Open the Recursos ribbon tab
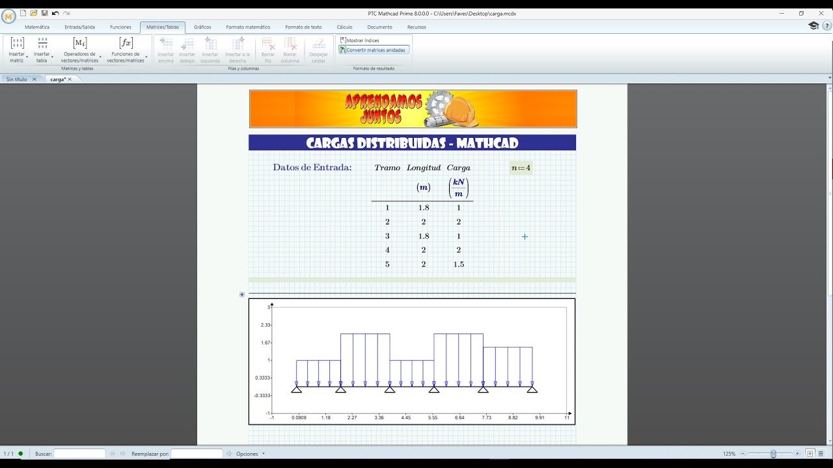This screenshot has height=468, width=833. click(x=416, y=27)
